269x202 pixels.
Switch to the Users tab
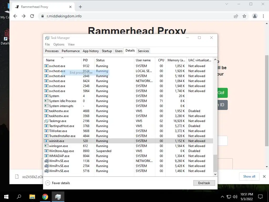pos(119,51)
